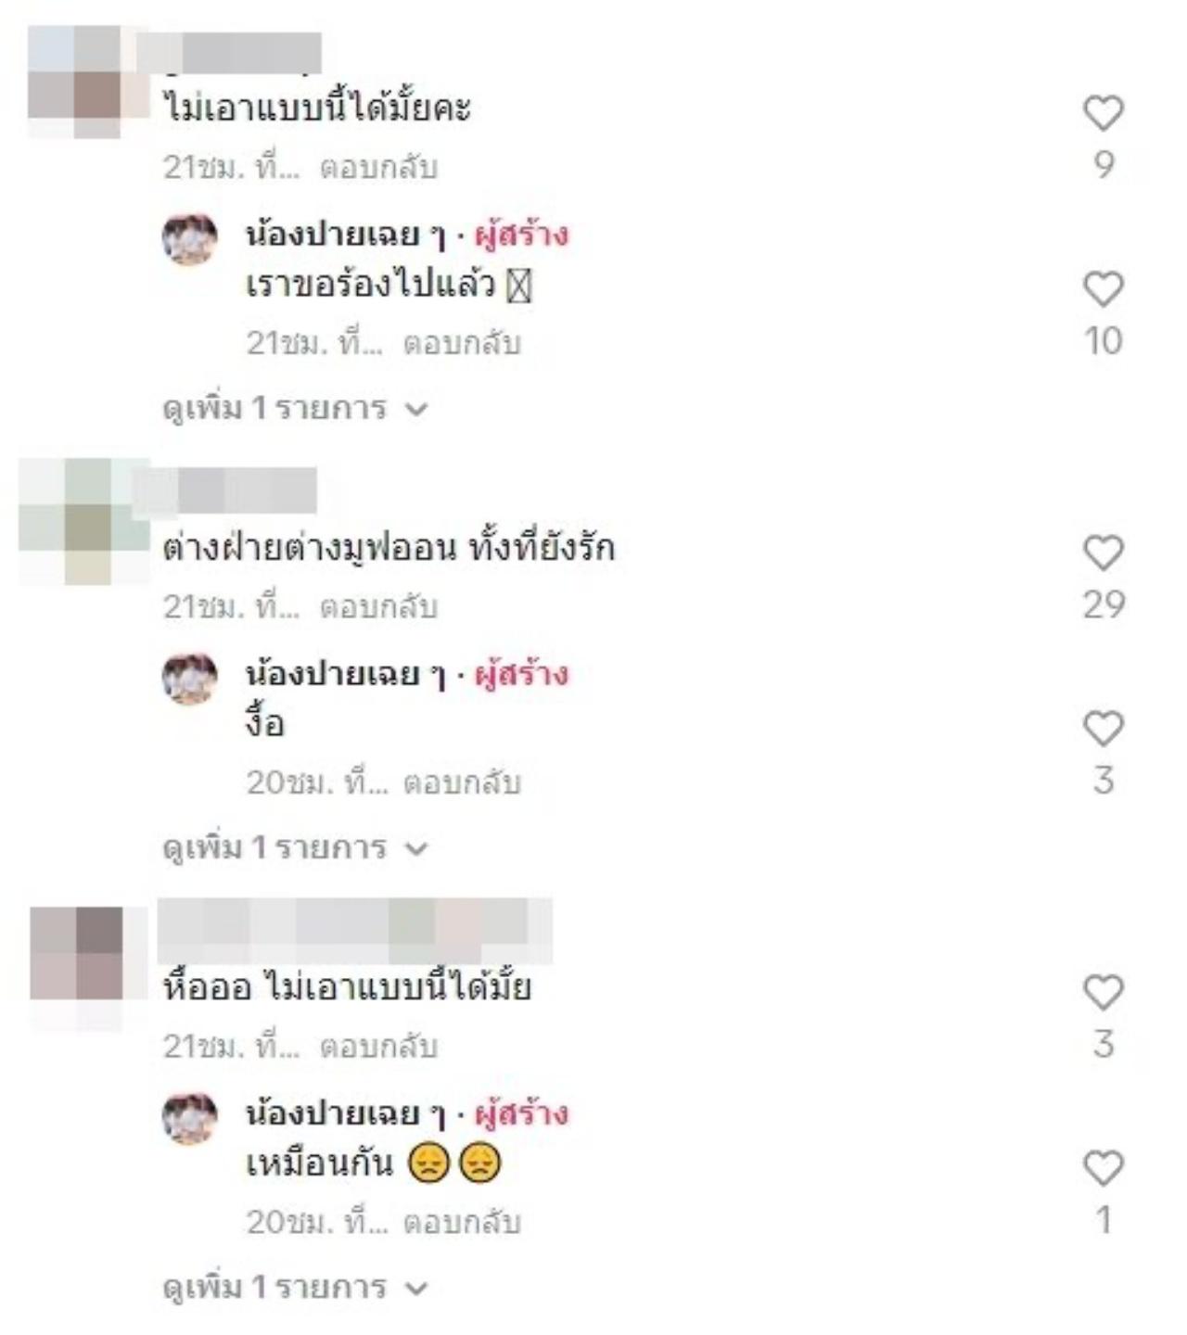Open the creator avatar beside "งื้อ" reply
The height and width of the screenshot is (1335, 1187).
coord(190,679)
